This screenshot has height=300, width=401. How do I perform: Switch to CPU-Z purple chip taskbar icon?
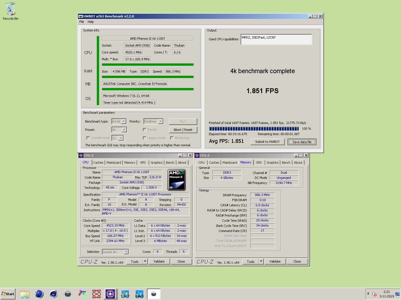pos(110,294)
